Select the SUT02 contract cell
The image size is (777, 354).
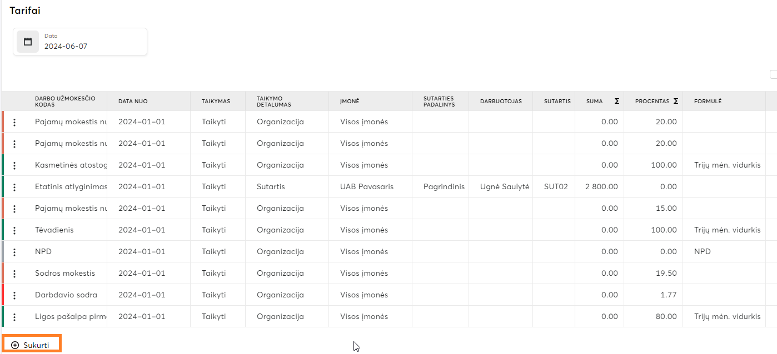click(x=556, y=187)
